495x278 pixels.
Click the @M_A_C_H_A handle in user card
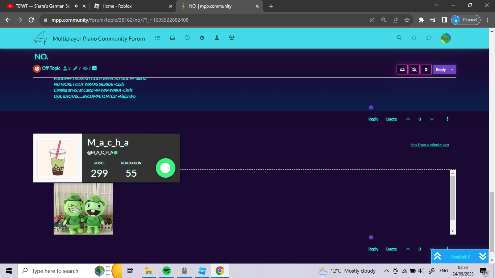pos(100,152)
